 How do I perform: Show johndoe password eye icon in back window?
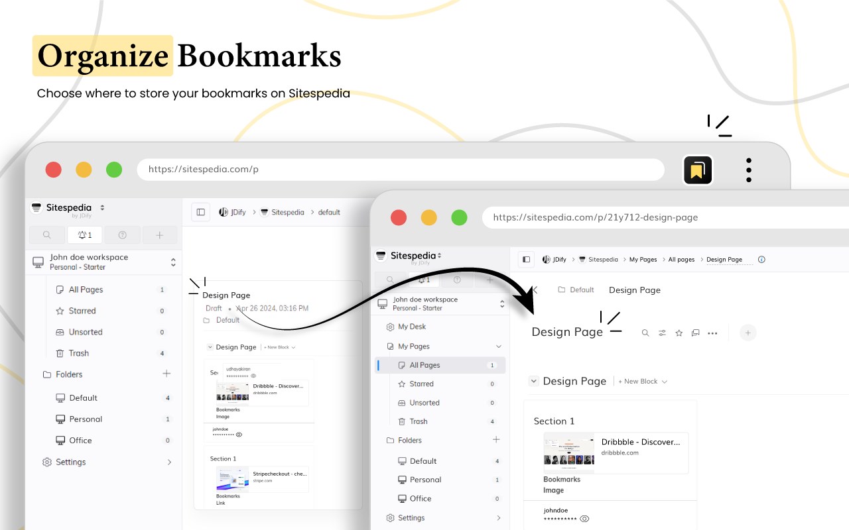[x=239, y=435]
